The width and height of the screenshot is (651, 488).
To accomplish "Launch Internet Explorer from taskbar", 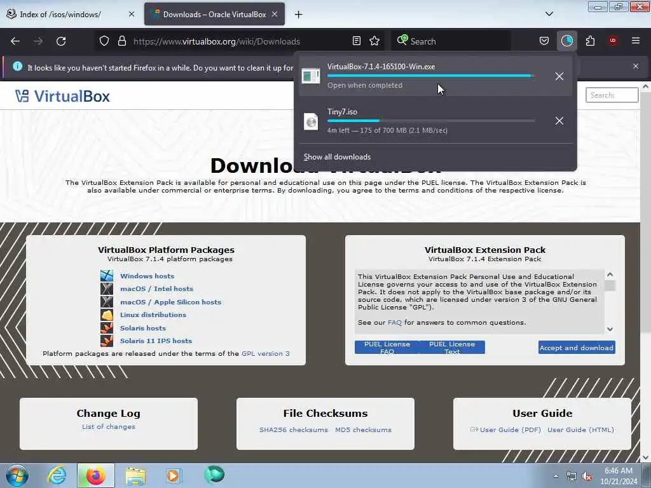I will point(57,475).
